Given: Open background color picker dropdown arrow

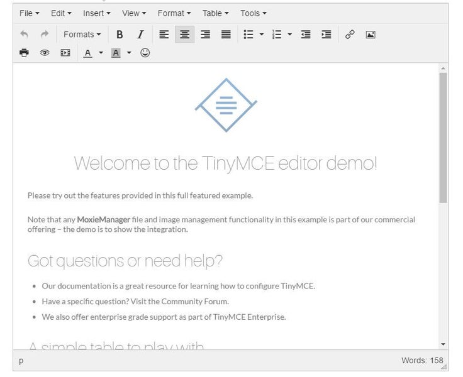Looking at the screenshot, I should pyautogui.click(x=129, y=53).
